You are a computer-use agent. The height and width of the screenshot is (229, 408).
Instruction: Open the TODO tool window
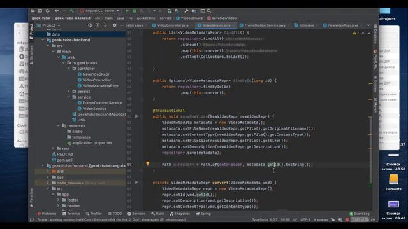(x=115, y=214)
